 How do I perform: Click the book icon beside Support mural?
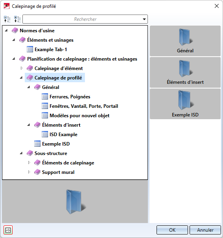pos(37,172)
